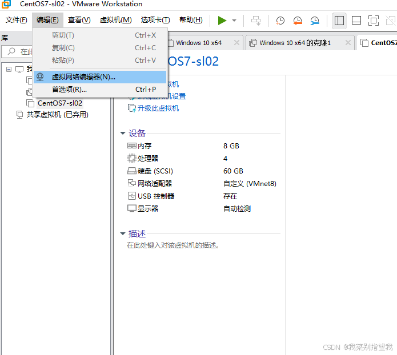The height and width of the screenshot is (355, 397).
Task: Select CentOS7-sl02 in the library tree
Action: [60, 103]
